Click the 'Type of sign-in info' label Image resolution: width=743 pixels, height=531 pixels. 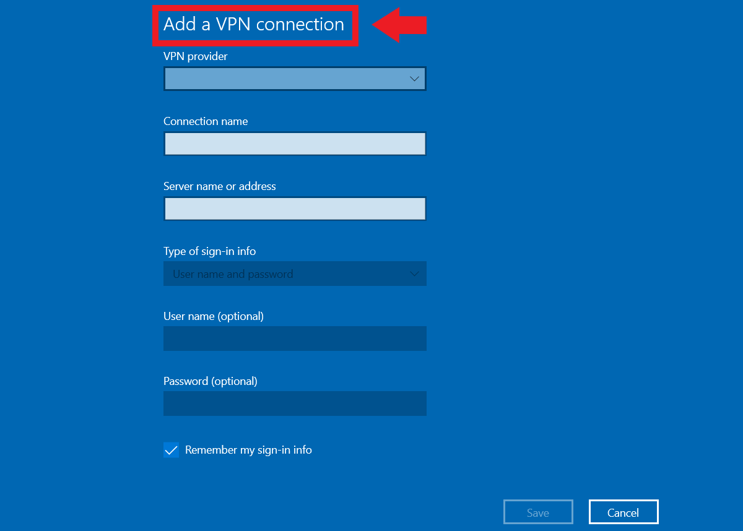click(x=210, y=251)
